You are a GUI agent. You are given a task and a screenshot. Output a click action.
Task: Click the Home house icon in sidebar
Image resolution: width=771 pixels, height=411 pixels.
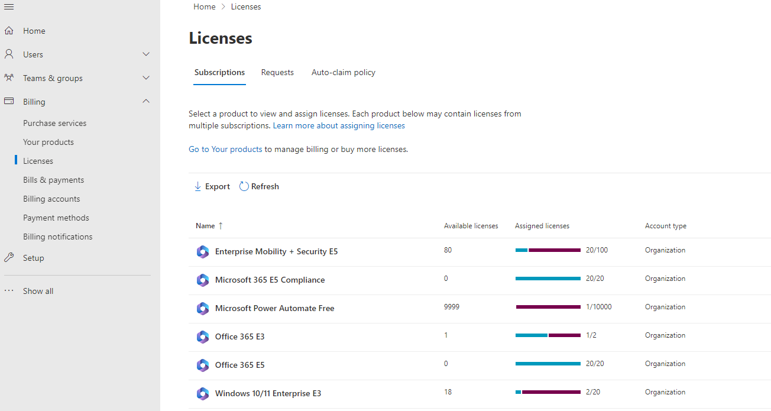9,31
